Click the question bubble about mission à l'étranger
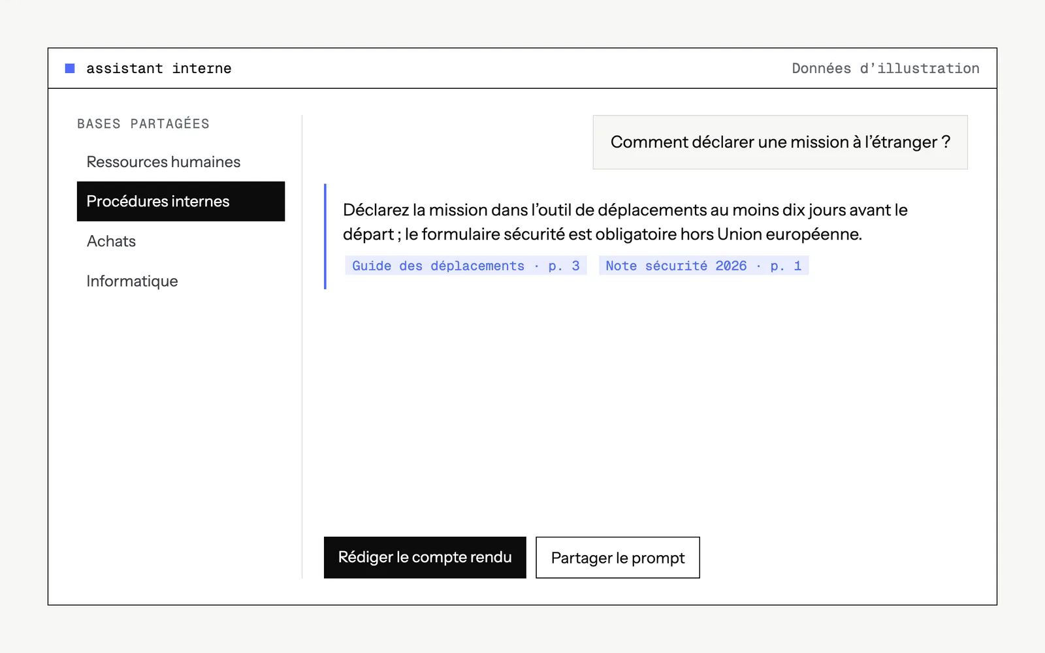 coord(780,142)
